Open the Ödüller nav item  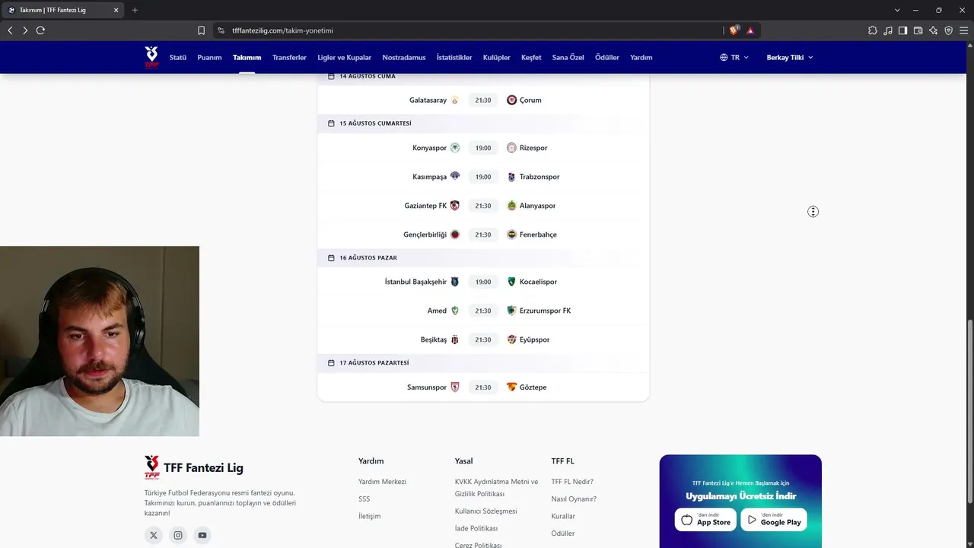coord(607,57)
